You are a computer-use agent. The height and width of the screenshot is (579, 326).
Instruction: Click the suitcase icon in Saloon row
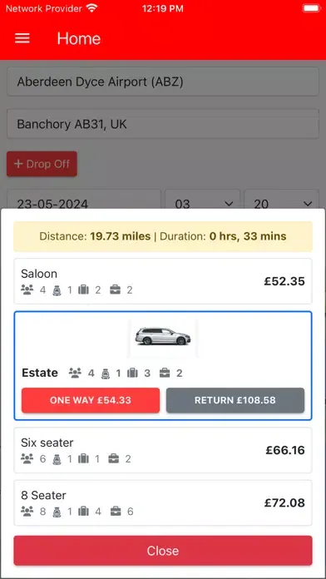coord(83,289)
